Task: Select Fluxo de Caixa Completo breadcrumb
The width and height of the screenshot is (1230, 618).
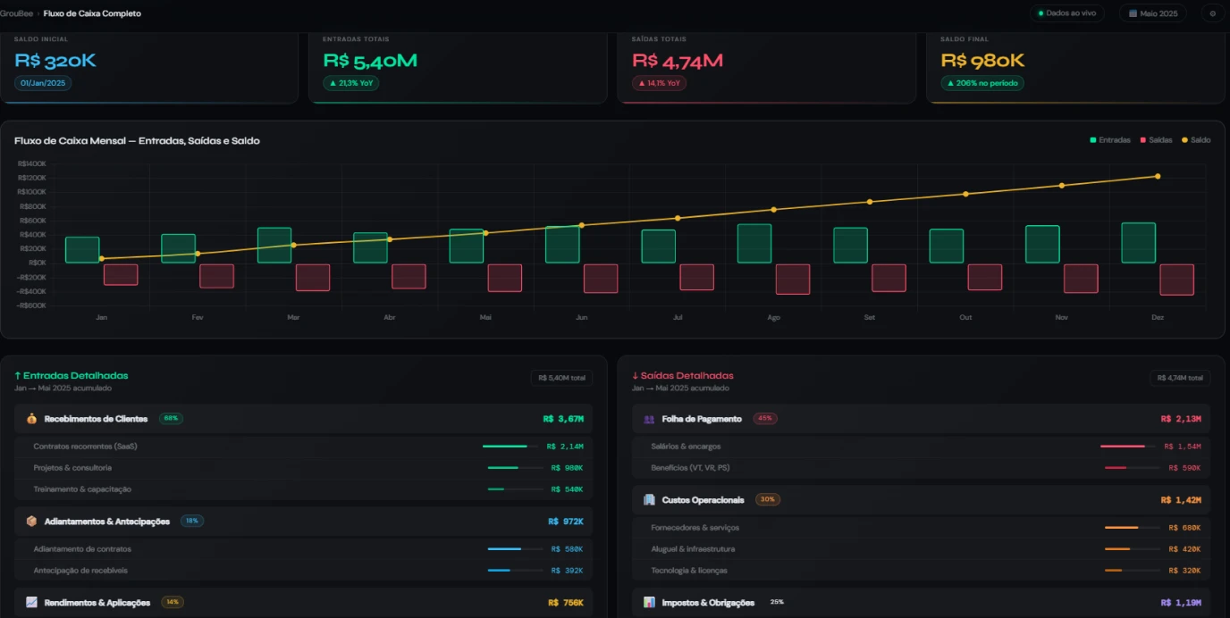Action: [x=92, y=13]
